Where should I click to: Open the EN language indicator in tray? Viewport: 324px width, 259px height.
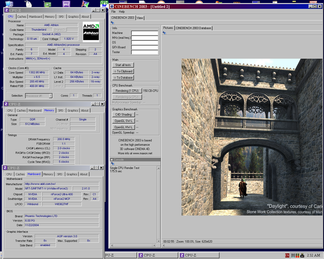click(x=287, y=255)
